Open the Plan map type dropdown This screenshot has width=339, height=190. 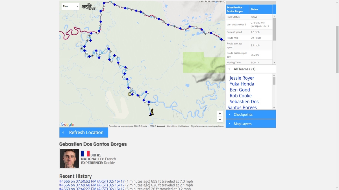[70, 6]
